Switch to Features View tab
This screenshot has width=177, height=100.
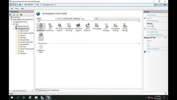(41, 90)
